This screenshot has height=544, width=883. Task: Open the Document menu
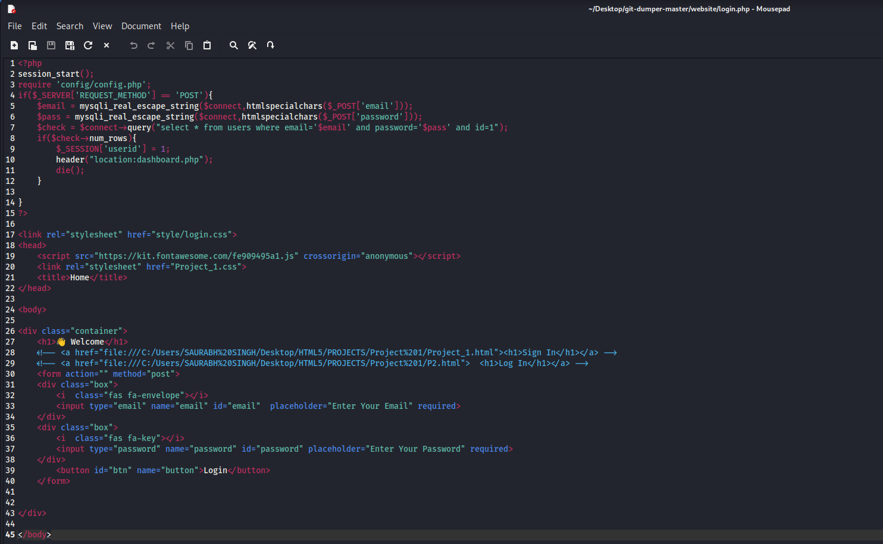coord(141,26)
